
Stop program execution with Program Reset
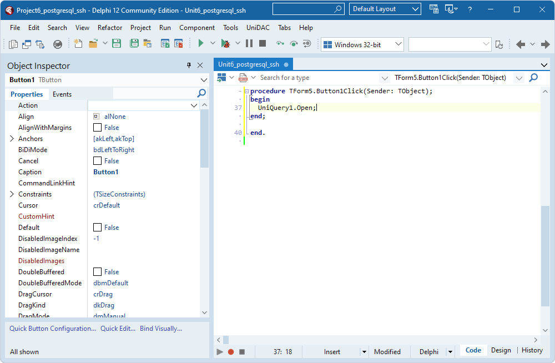[263, 43]
